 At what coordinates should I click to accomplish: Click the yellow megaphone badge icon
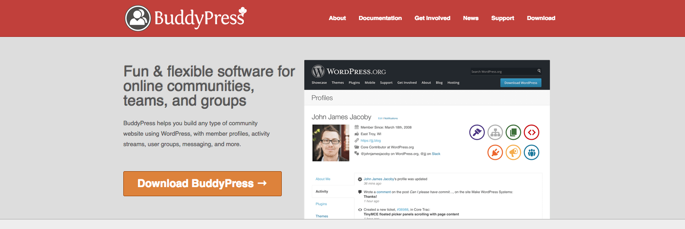(x=513, y=153)
